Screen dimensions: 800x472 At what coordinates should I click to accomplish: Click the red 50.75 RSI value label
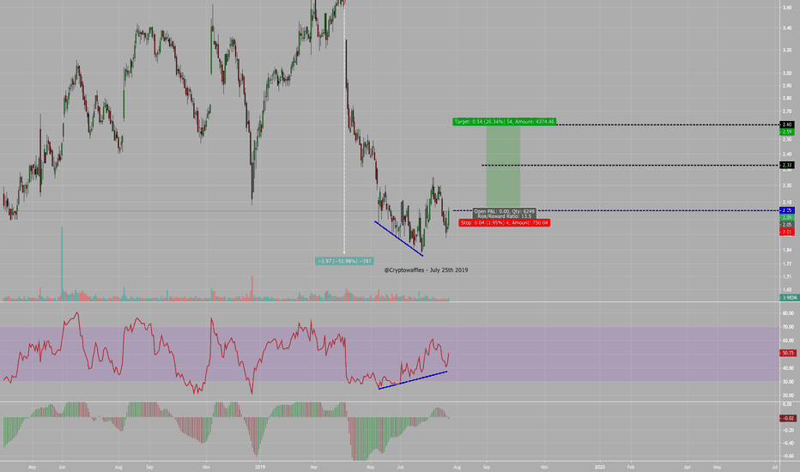pyautogui.click(x=788, y=353)
